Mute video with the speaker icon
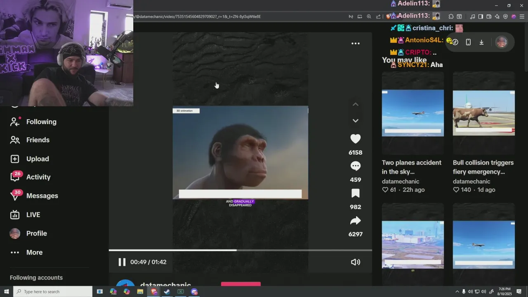Screen dimensions: 528x297 point(355,262)
